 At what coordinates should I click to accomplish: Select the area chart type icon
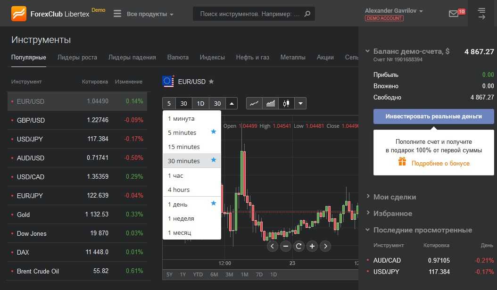pyautogui.click(x=270, y=103)
